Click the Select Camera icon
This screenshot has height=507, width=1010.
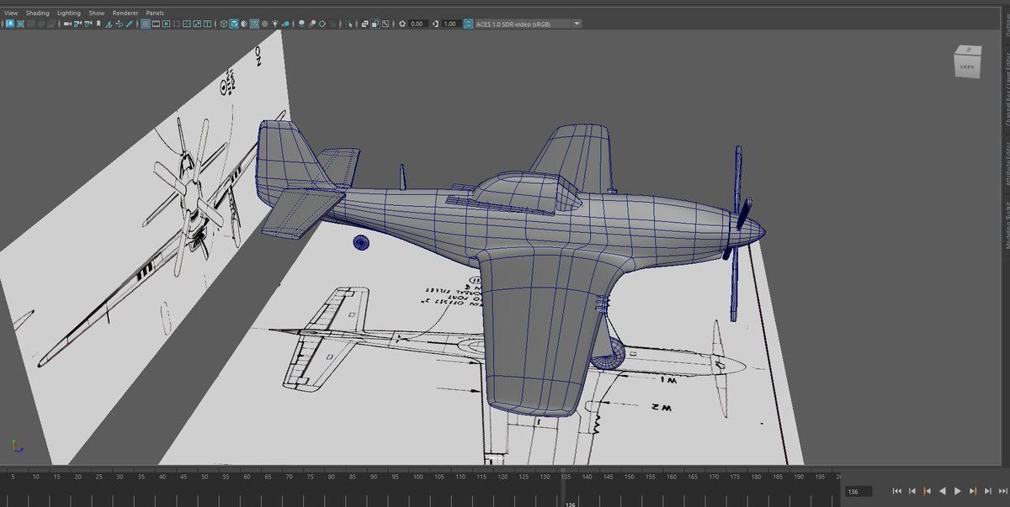pos(66,24)
